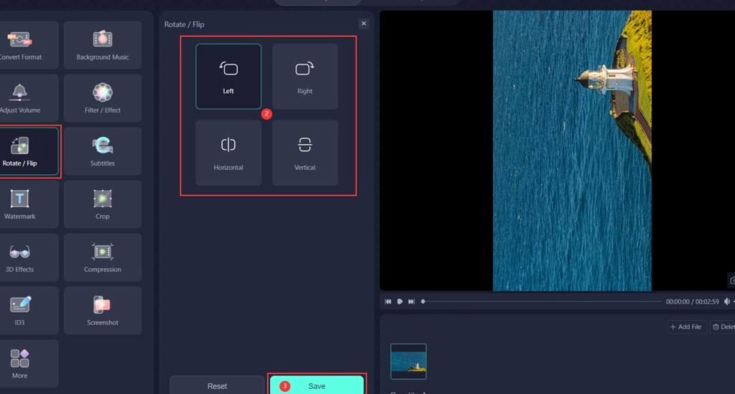This screenshot has width=735, height=394.
Task: Skip to previous frame in player
Action: [x=388, y=302]
